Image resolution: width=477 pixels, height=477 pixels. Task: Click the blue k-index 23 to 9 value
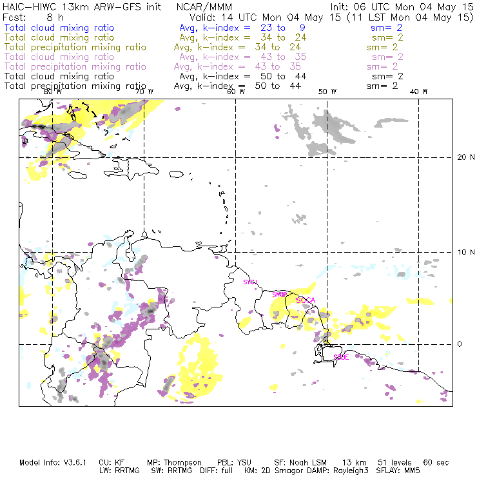(242, 28)
